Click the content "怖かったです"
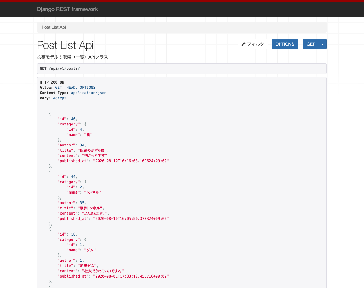 tap(95, 156)
